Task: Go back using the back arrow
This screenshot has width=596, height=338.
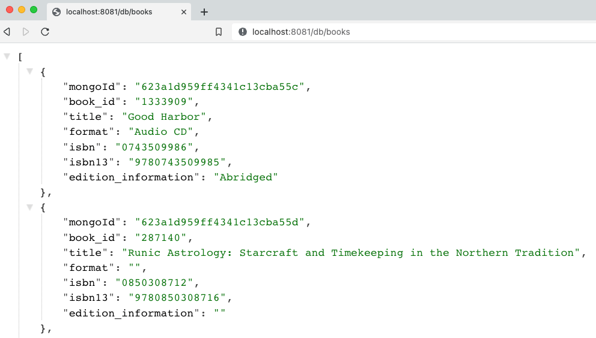Action: pyautogui.click(x=7, y=32)
